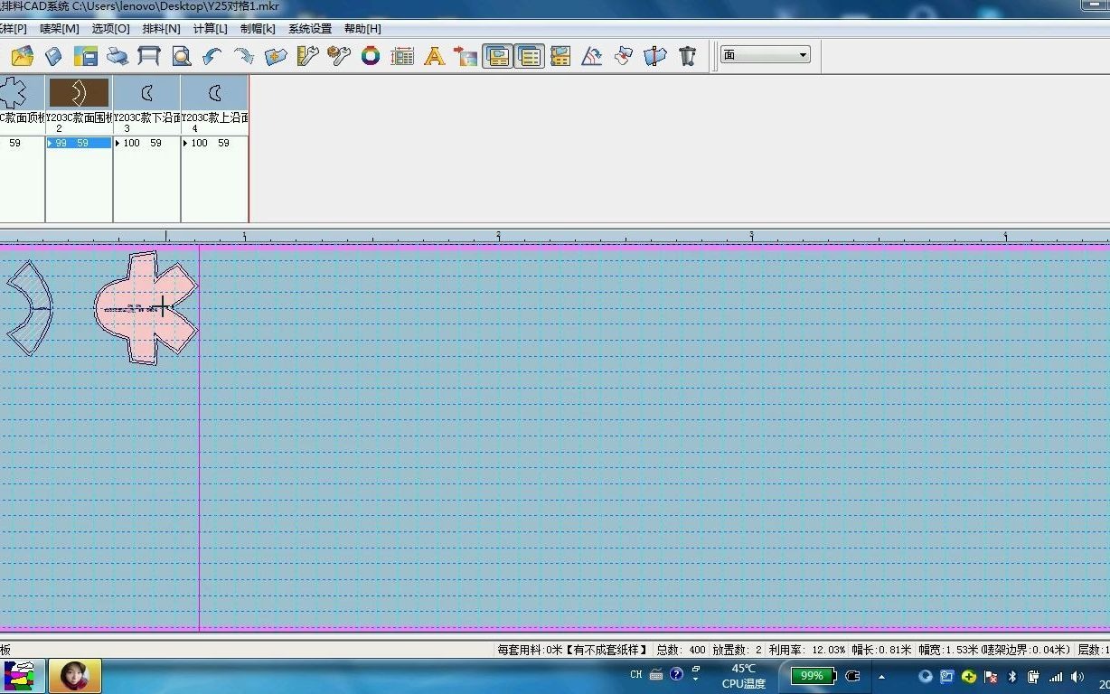The width and height of the screenshot is (1110, 694).
Task: Open the 面 fabric layer dropdown
Action: (x=803, y=54)
